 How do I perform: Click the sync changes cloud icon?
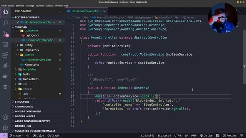(x=28, y=135)
